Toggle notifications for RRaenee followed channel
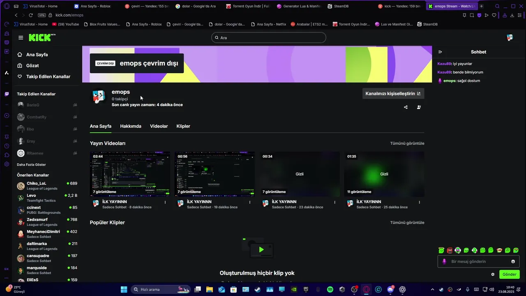526x296 pixels. [x=75, y=153]
